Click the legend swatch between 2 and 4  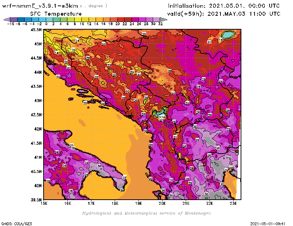tap(57, 19)
